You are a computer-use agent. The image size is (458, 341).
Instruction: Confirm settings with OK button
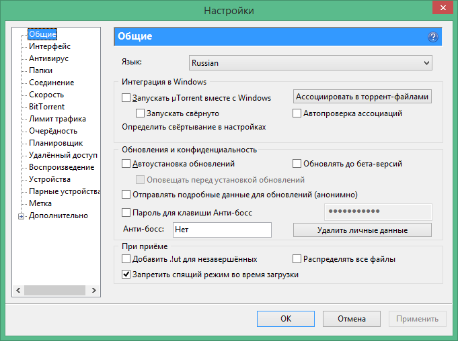286,319
